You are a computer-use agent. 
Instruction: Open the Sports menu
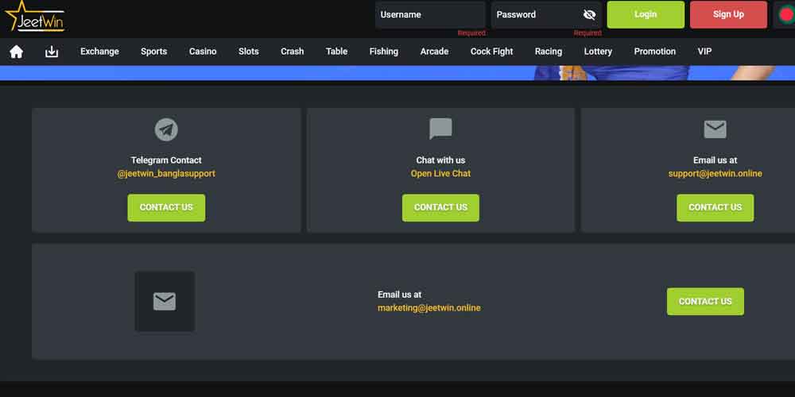click(154, 52)
